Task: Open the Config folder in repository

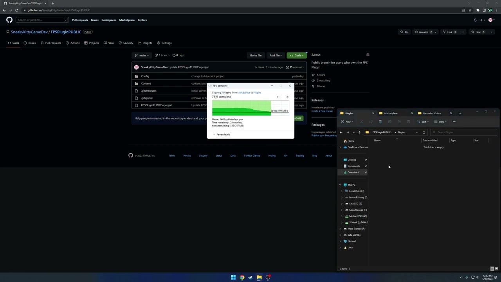Action: [145, 76]
